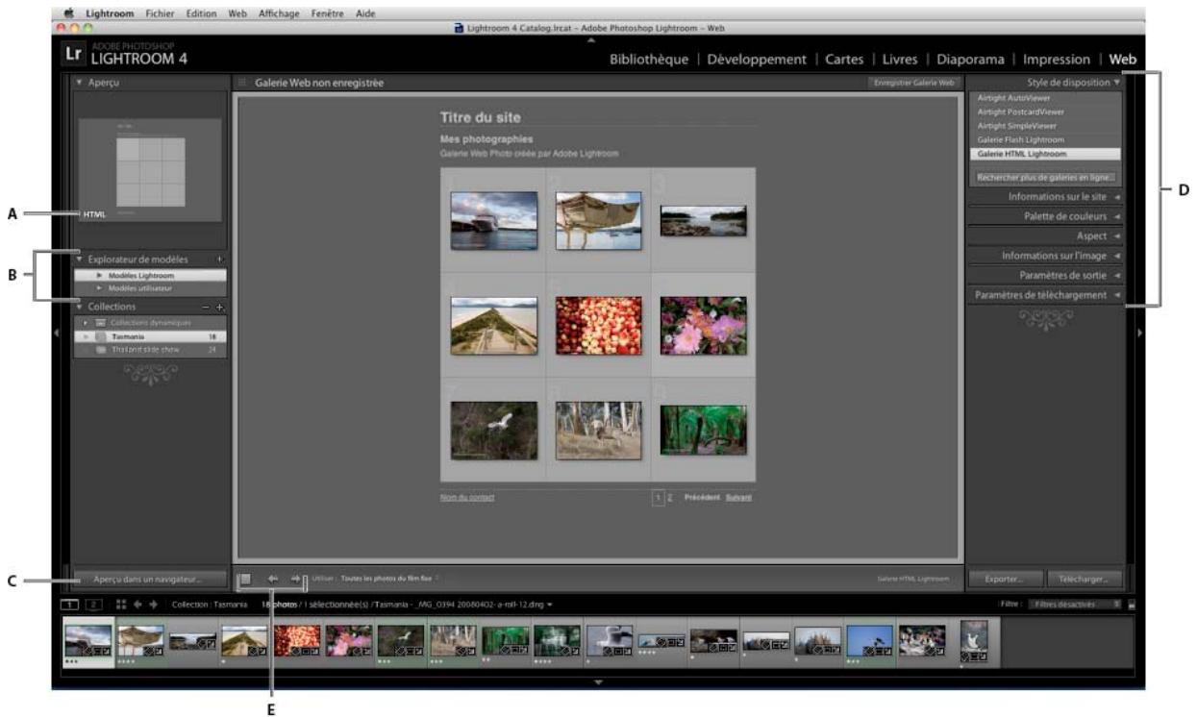The height and width of the screenshot is (717, 1197).
Task: Remove collection with the minus icon
Action: pos(206,307)
